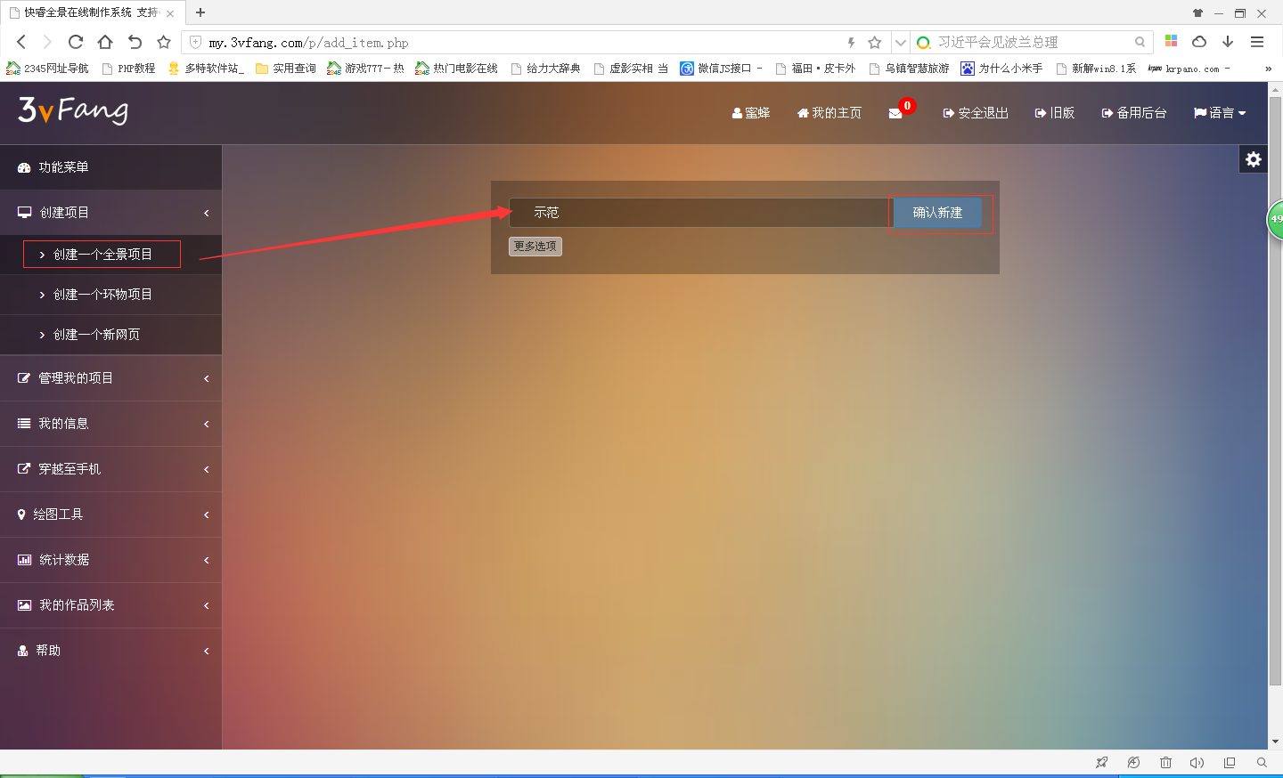Image resolution: width=1283 pixels, height=778 pixels.
Task: Switch to the 旧版 old version link
Action: click(1055, 113)
